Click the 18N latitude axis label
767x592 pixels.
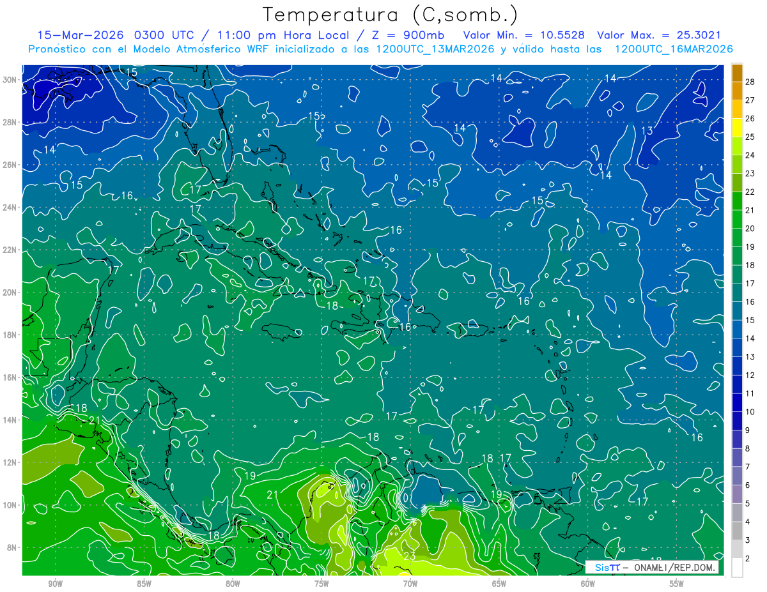pos(10,335)
